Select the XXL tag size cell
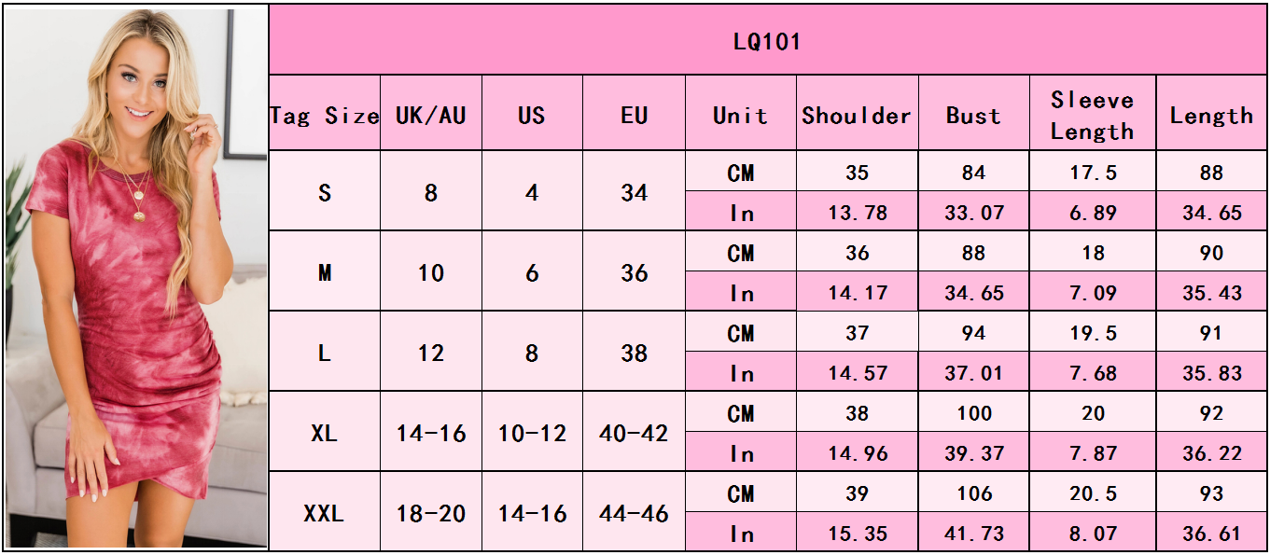This screenshot has height=555, width=1270. (x=325, y=513)
